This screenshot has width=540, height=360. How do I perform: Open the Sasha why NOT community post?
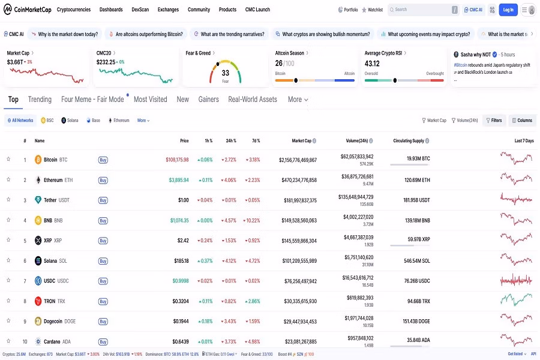tap(493, 67)
